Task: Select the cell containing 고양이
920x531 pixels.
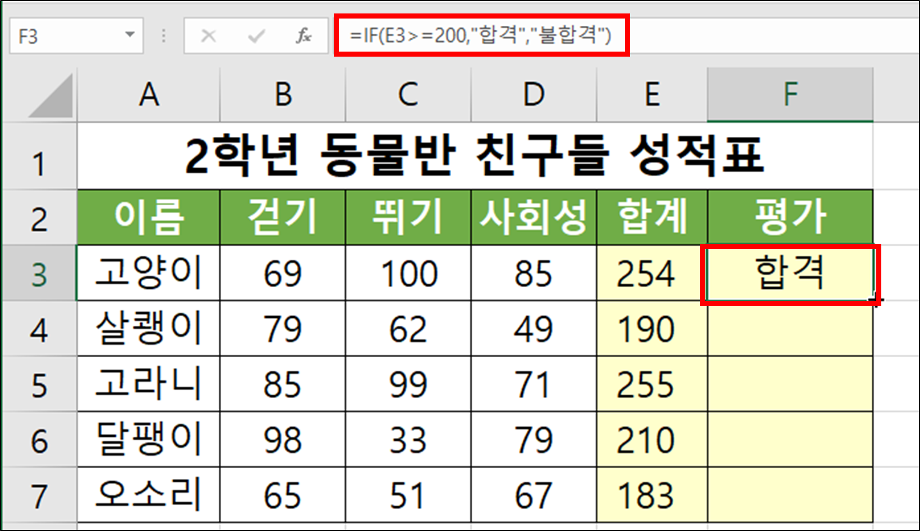Action: pyautogui.click(x=149, y=273)
